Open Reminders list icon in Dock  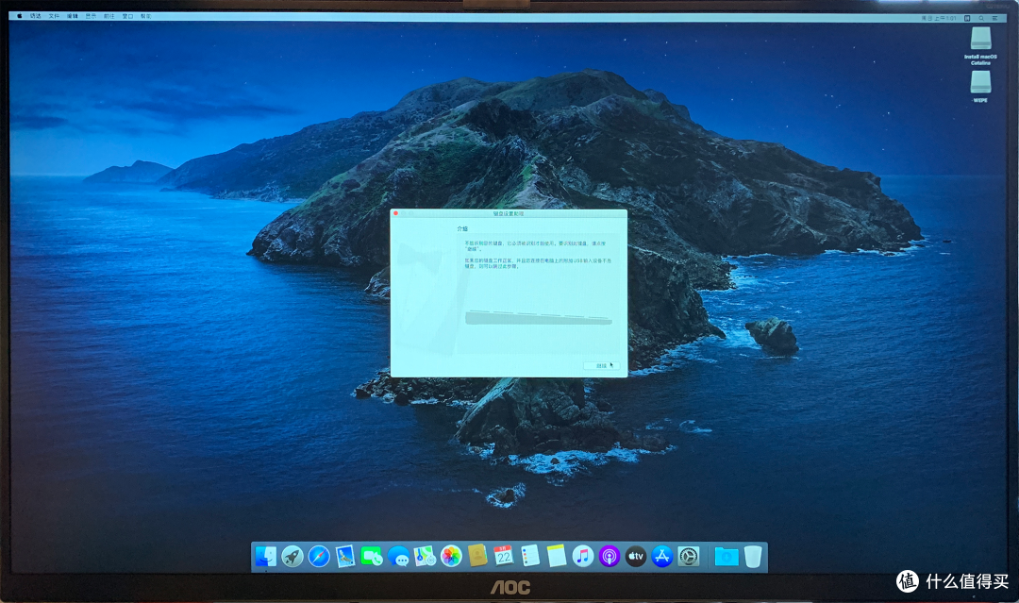[530, 556]
